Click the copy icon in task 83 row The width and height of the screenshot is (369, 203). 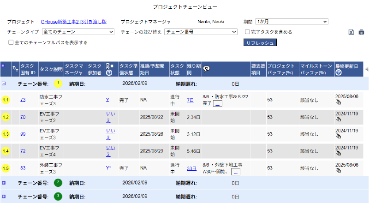coord(338,171)
